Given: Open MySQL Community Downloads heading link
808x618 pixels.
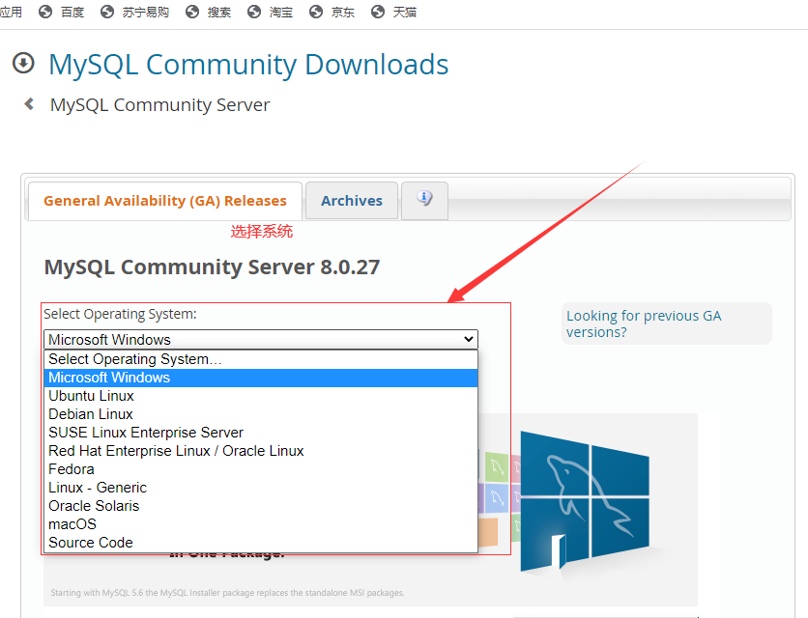Looking at the screenshot, I should tap(248, 65).
